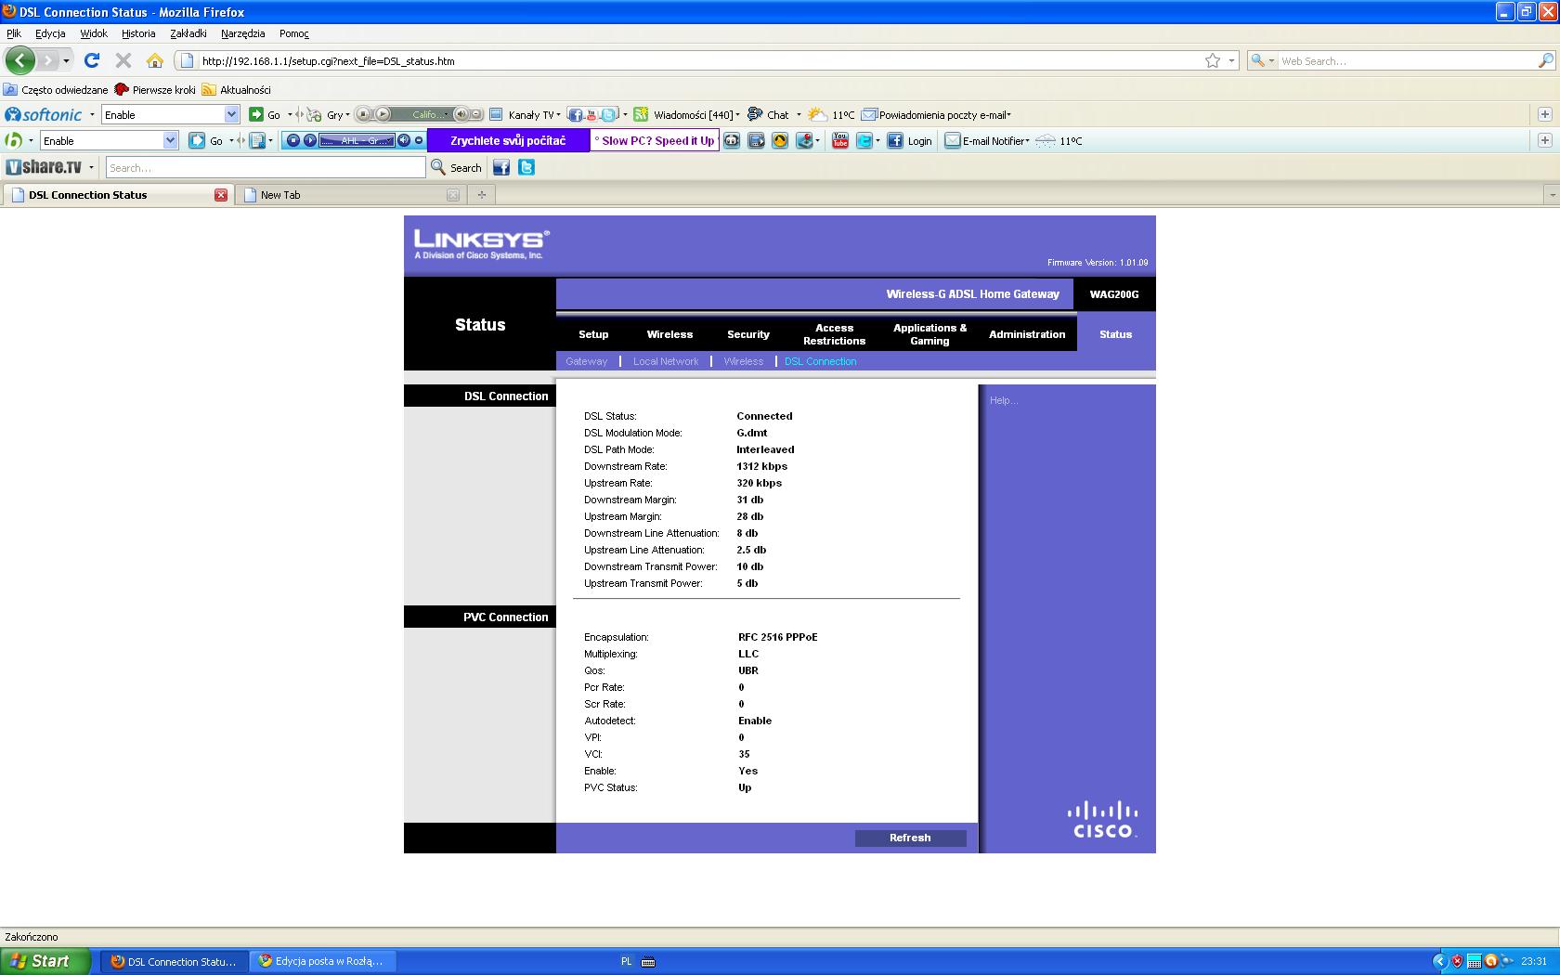Expand the second toolbar Enable dropdown
The width and height of the screenshot is (1560, 975).
(x=170, y=141)
